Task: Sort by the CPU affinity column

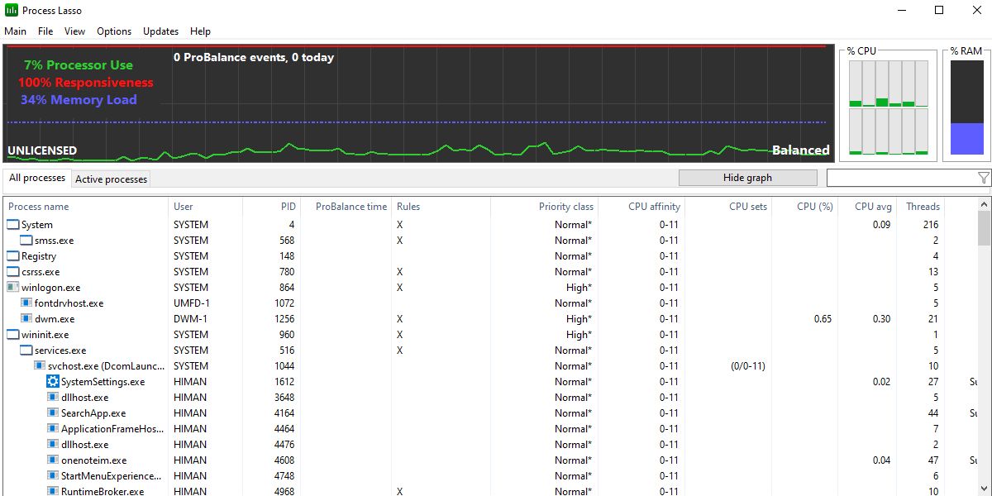Action: coord(642,207)
